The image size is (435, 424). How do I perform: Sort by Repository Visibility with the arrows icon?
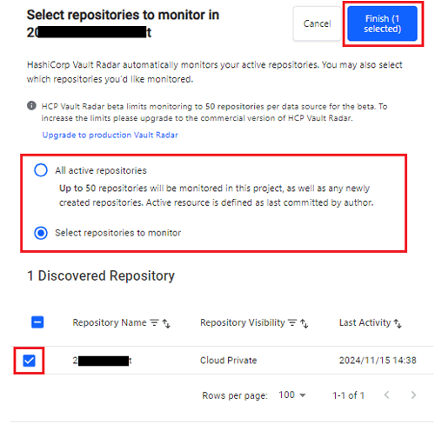click(304, 323)
